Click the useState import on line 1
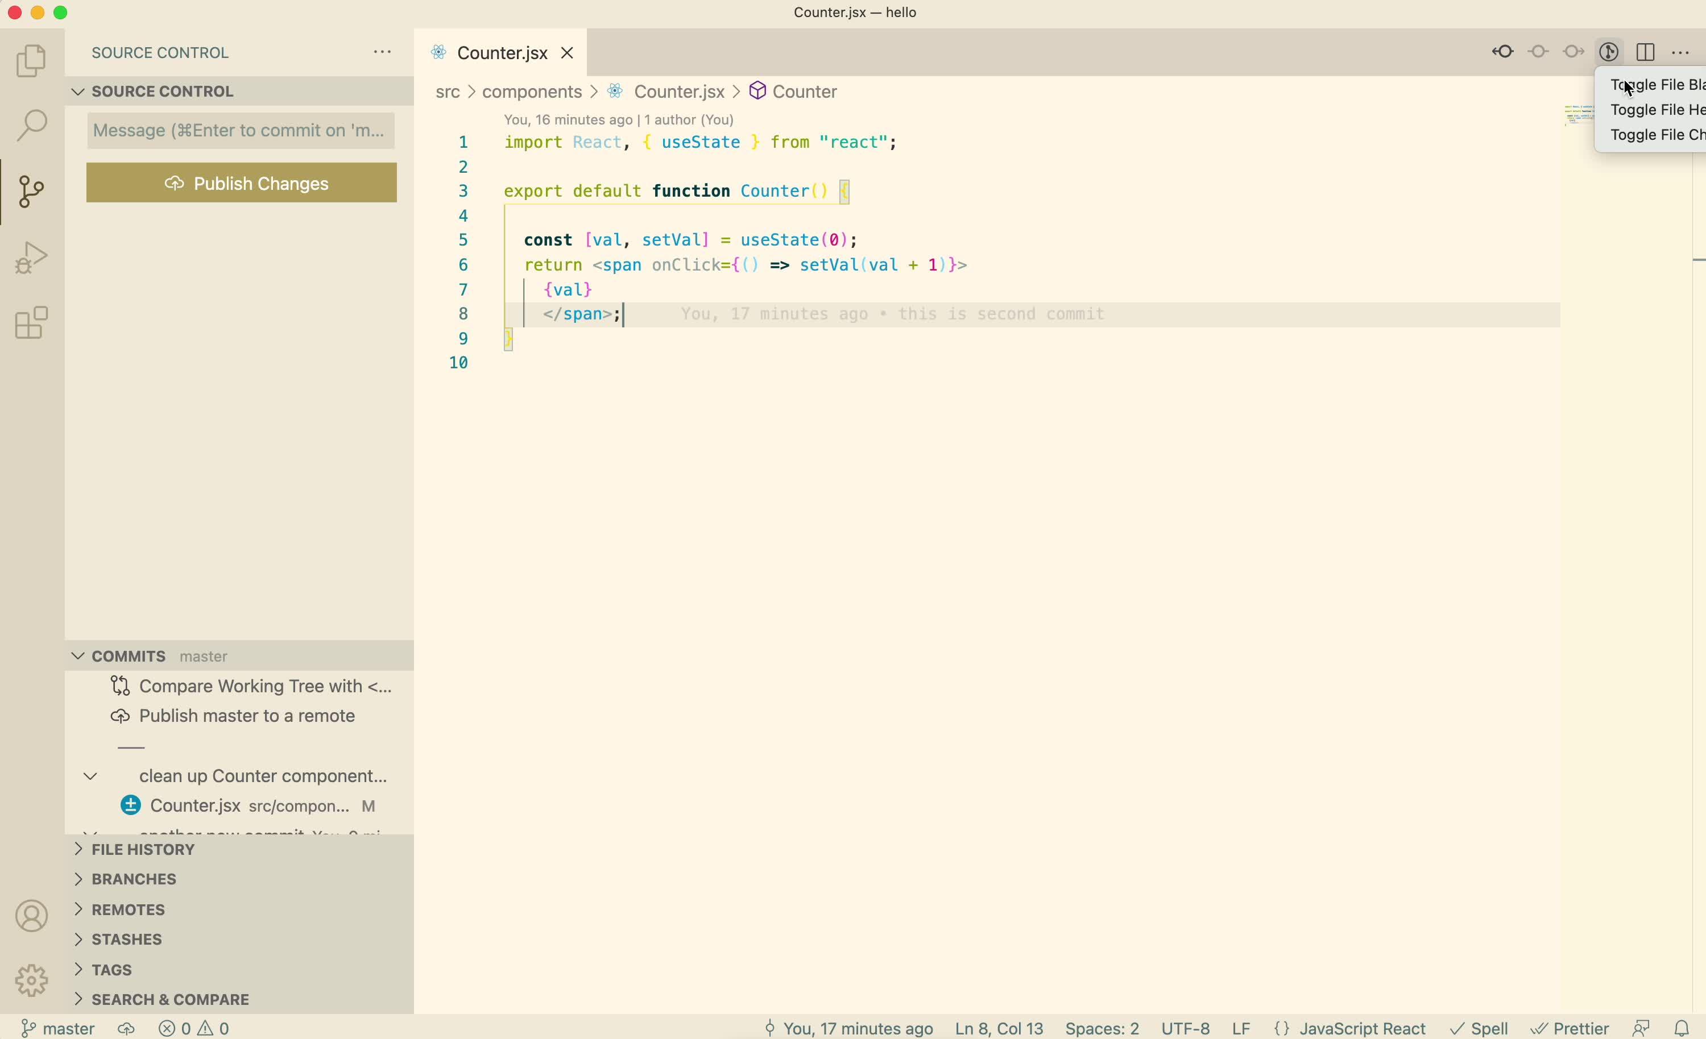The height and width of the screenshot is (1039, 1706). click(701, 143)
